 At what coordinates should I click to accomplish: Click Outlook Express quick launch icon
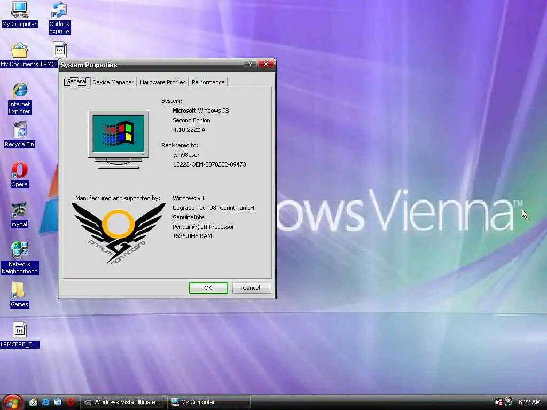(x=58, y=402)
